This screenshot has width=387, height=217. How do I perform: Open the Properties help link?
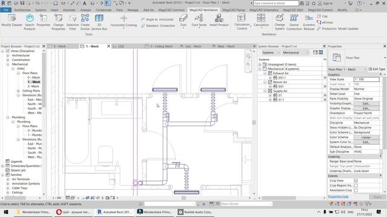click(338, 197)
